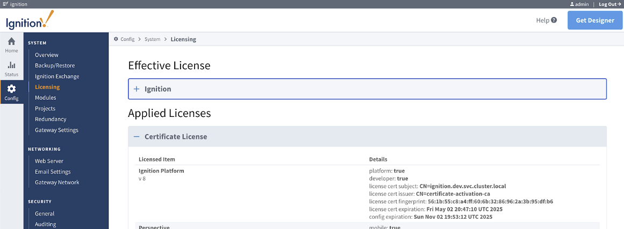Click the Details column header
The width and height of the screenshot is (624, 229).
pos(378,159)
